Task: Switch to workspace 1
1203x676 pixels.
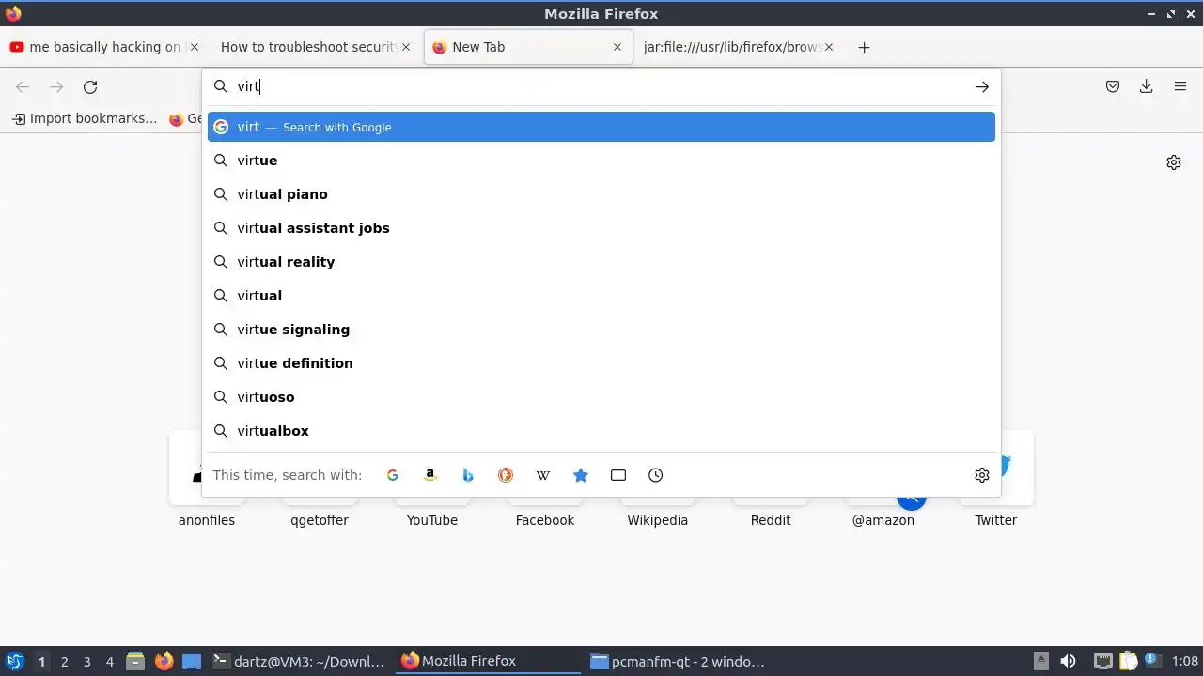Action: coord(41,662)
